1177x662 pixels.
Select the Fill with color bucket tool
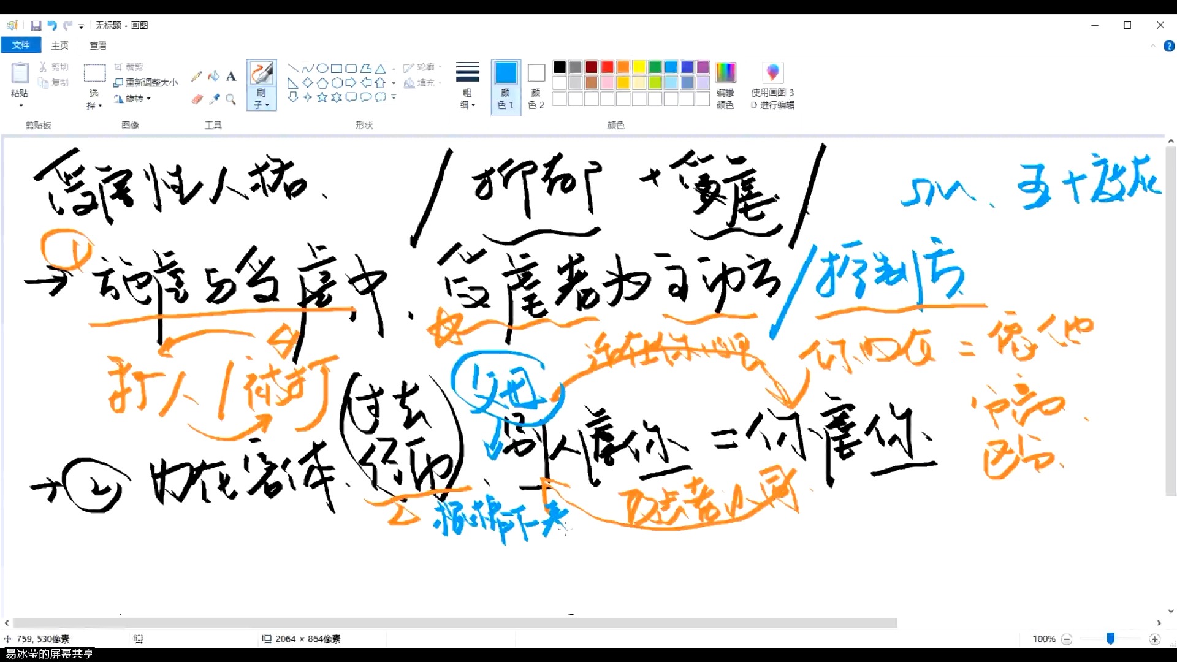(x=214, y=76)
